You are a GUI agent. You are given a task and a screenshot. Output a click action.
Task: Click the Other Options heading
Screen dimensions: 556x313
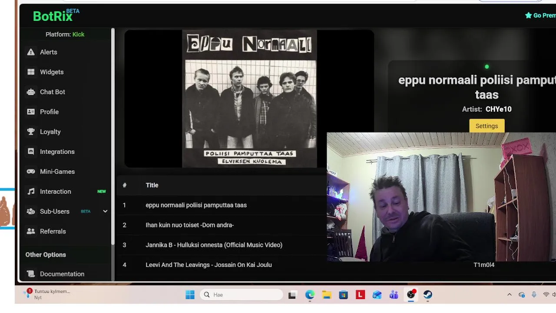pos(46,255)
